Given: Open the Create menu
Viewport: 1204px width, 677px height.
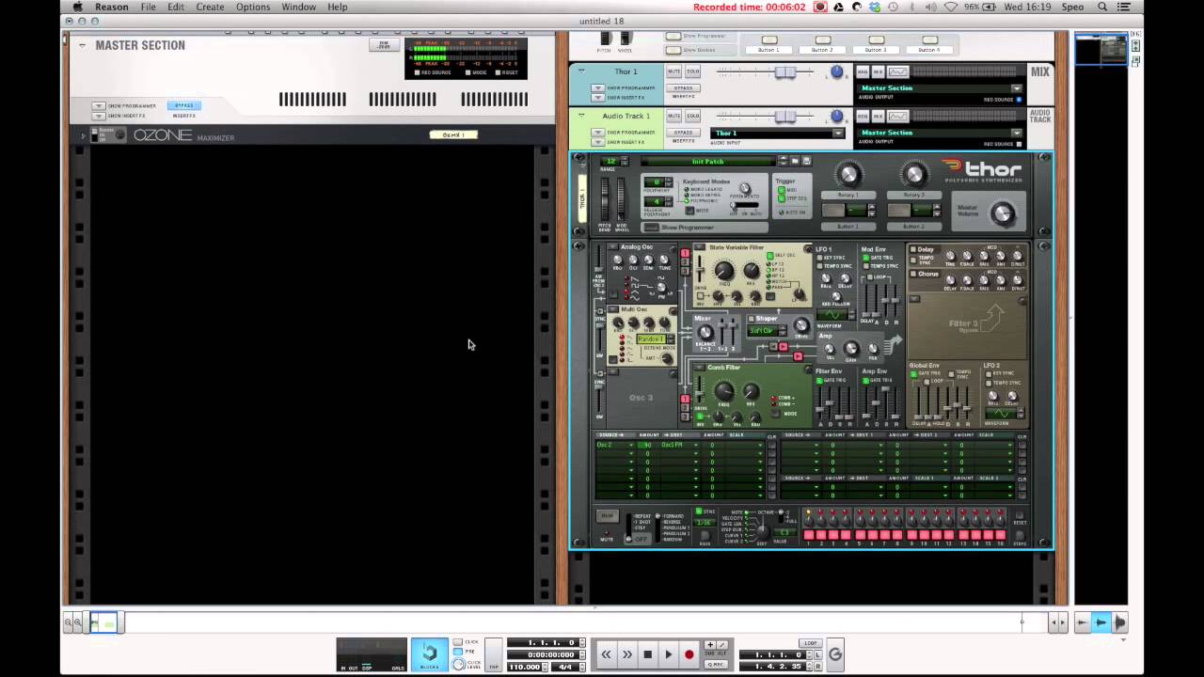Looking at the screenshot, I should click(x=210, y=7).
